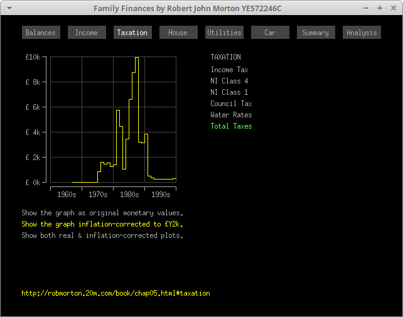This screenshot has width=403, height=317.
Task: Open the House tab
Action: pos(178,33)
